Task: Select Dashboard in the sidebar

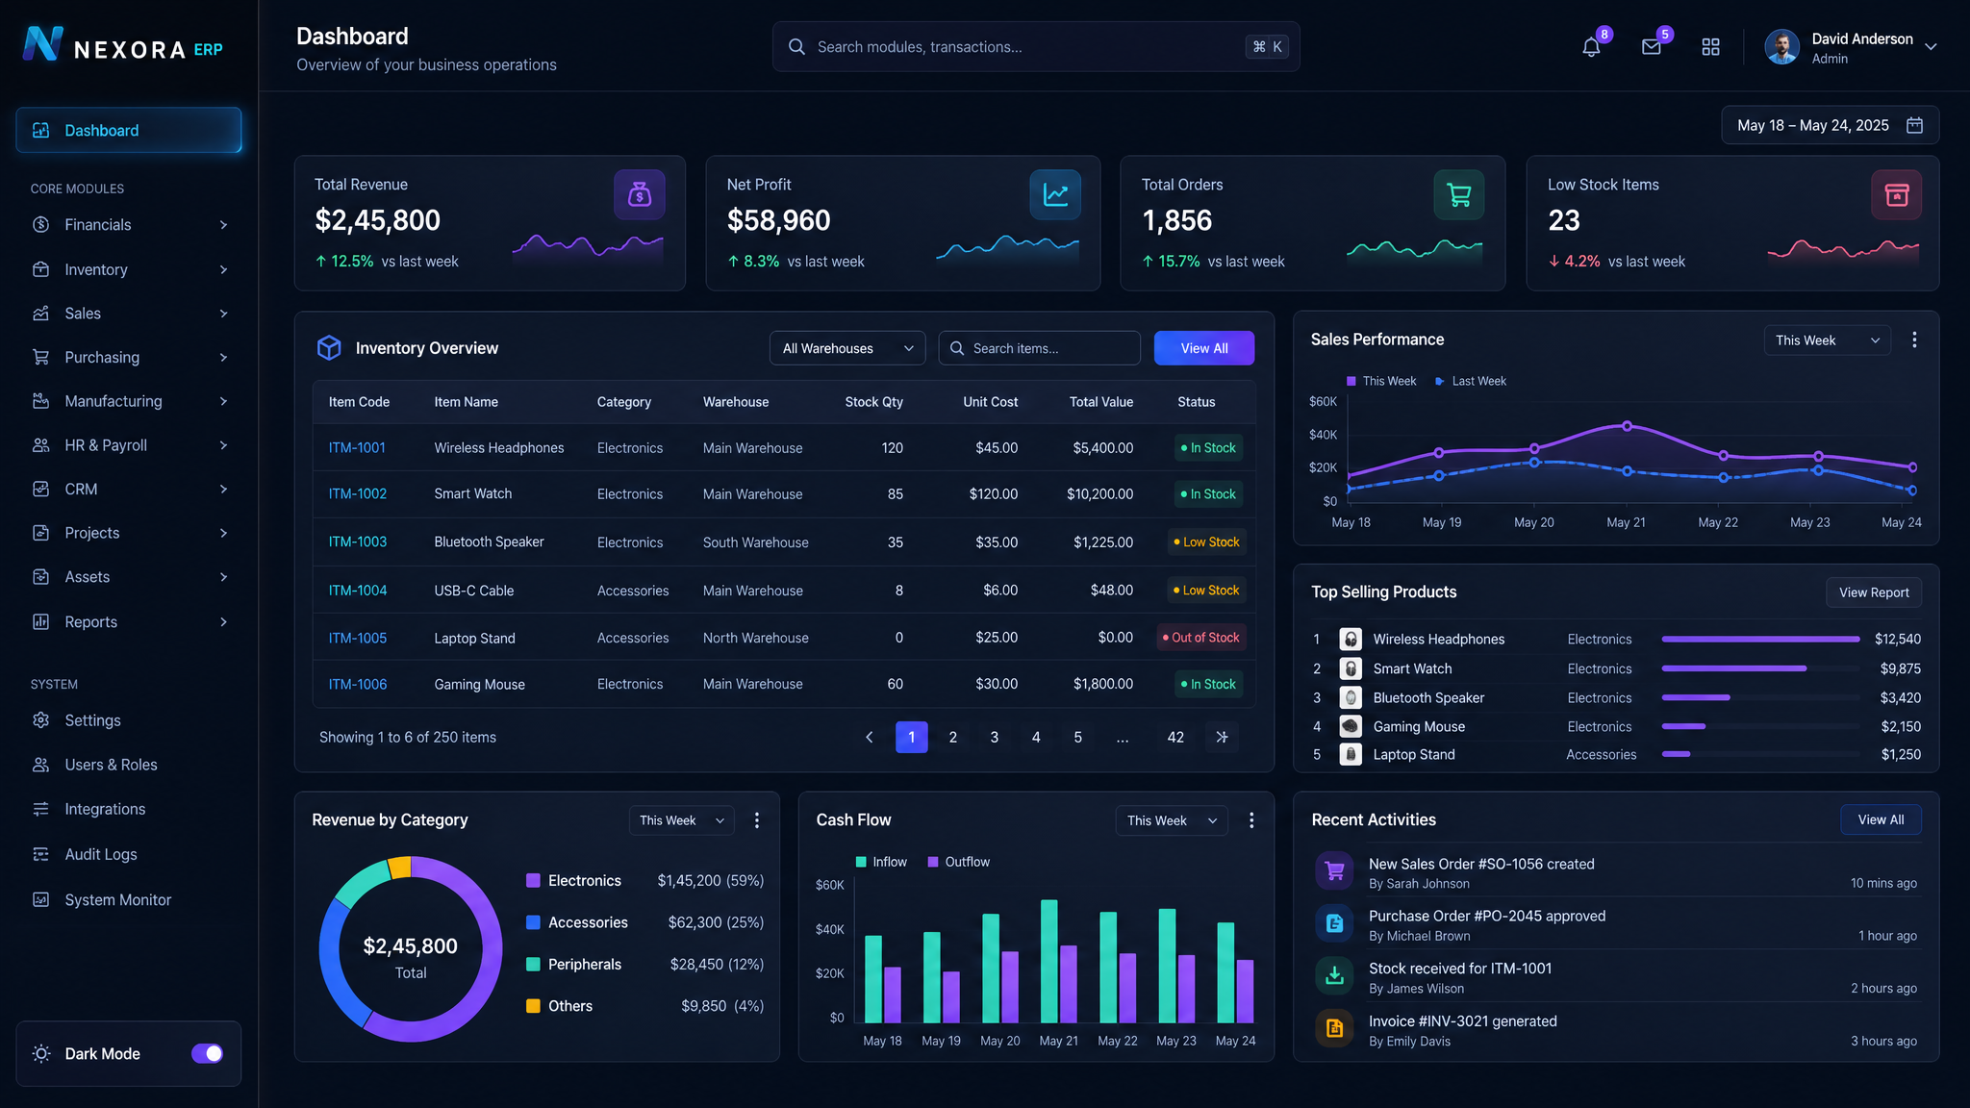Action: [x=129, y=130]
